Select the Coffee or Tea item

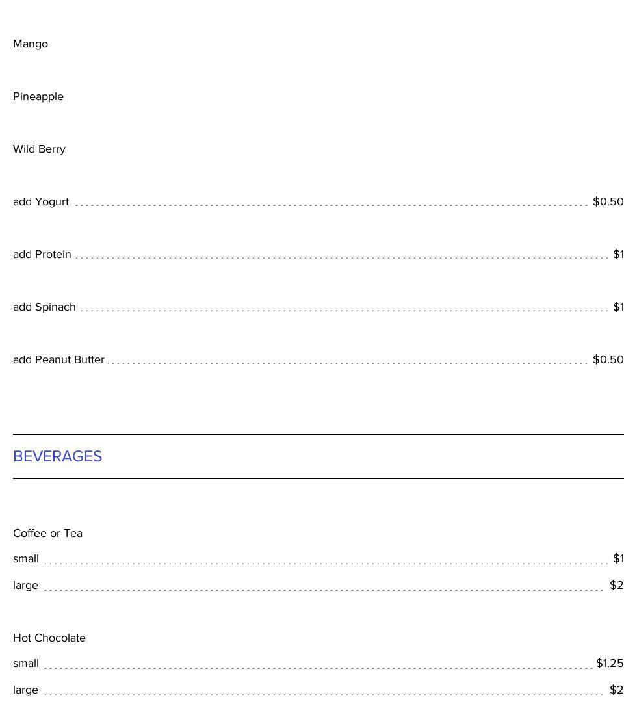coord(47,533)
